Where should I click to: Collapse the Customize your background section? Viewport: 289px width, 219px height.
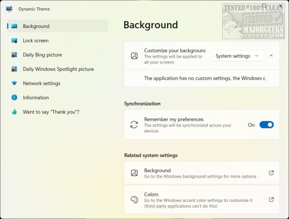[x=271, y=56]
